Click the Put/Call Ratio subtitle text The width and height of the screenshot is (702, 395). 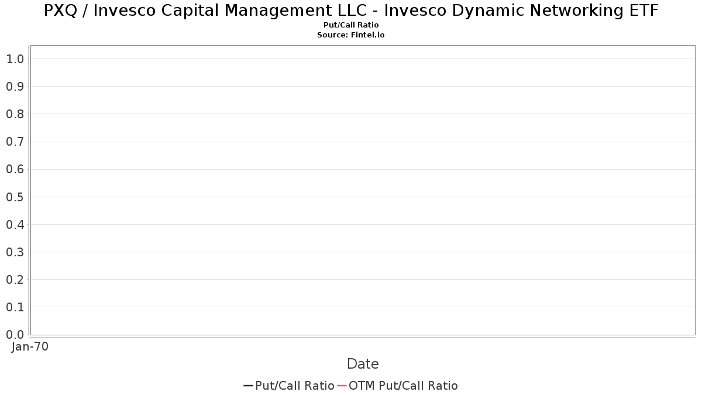pos(351,25)
